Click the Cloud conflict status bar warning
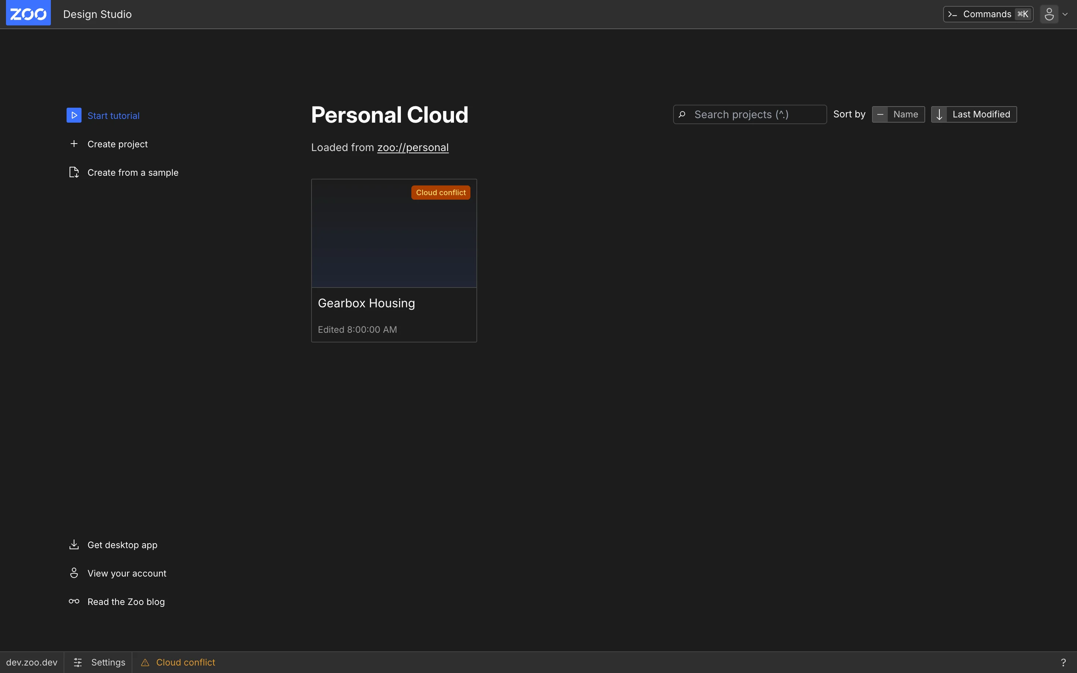This screenshot has width=1077, height=673. (x=178, y=662)
